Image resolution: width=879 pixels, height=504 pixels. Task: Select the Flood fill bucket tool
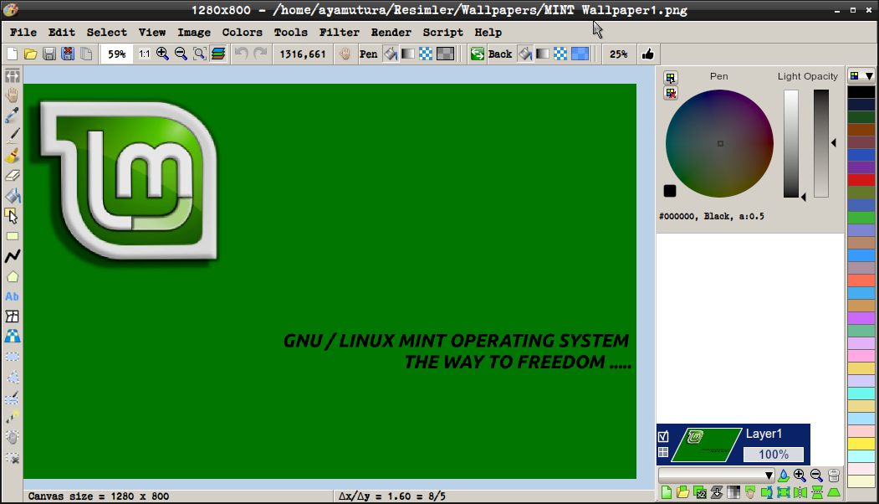[x=12, y=196]
